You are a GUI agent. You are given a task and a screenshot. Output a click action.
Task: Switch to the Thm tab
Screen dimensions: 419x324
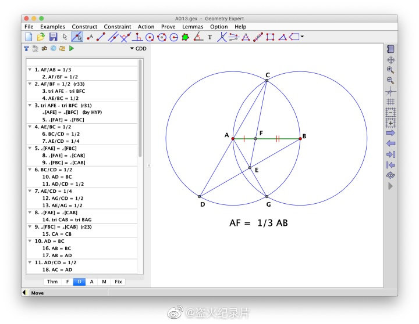(x=52, y=282)
